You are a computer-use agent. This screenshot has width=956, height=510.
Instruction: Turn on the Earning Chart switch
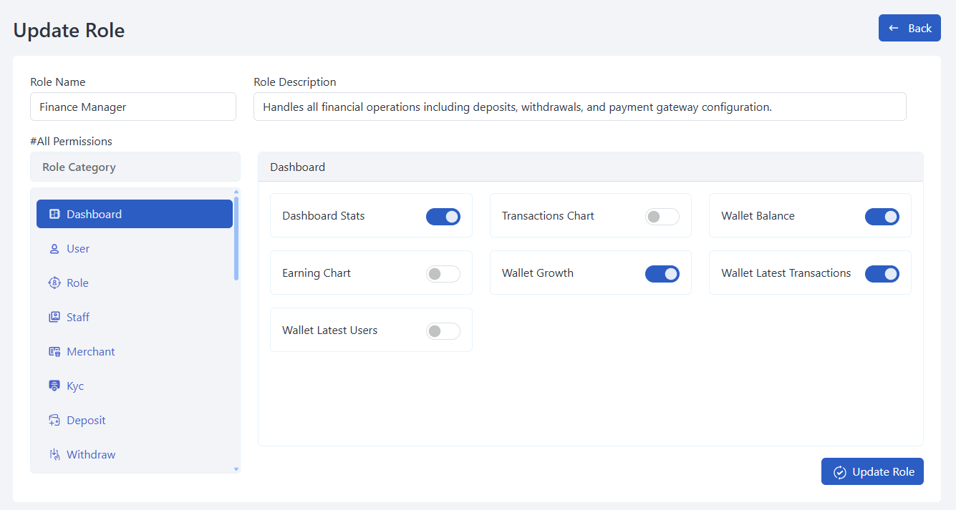(443, 274)
